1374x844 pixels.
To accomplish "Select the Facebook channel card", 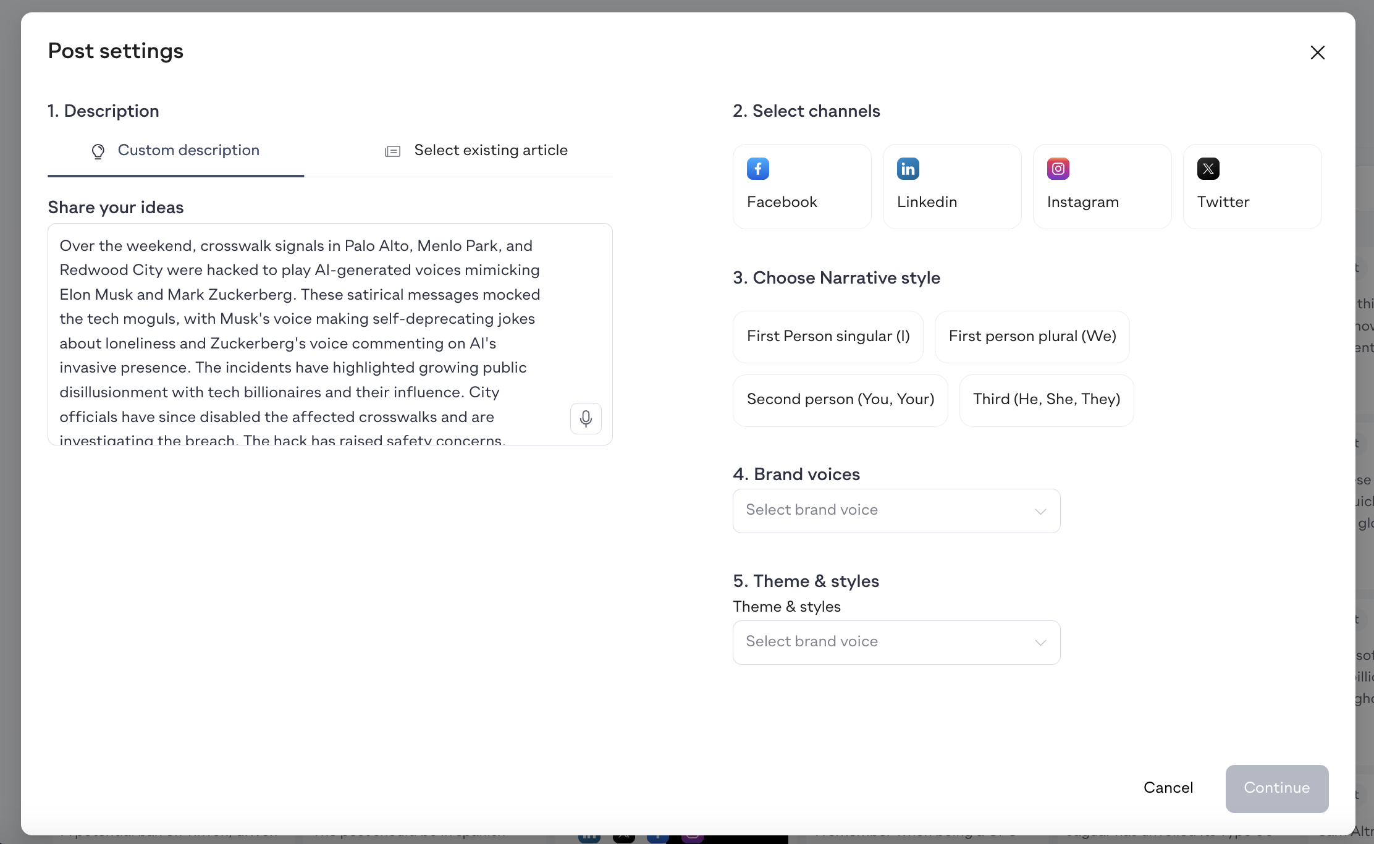I will tap(802, 187).
